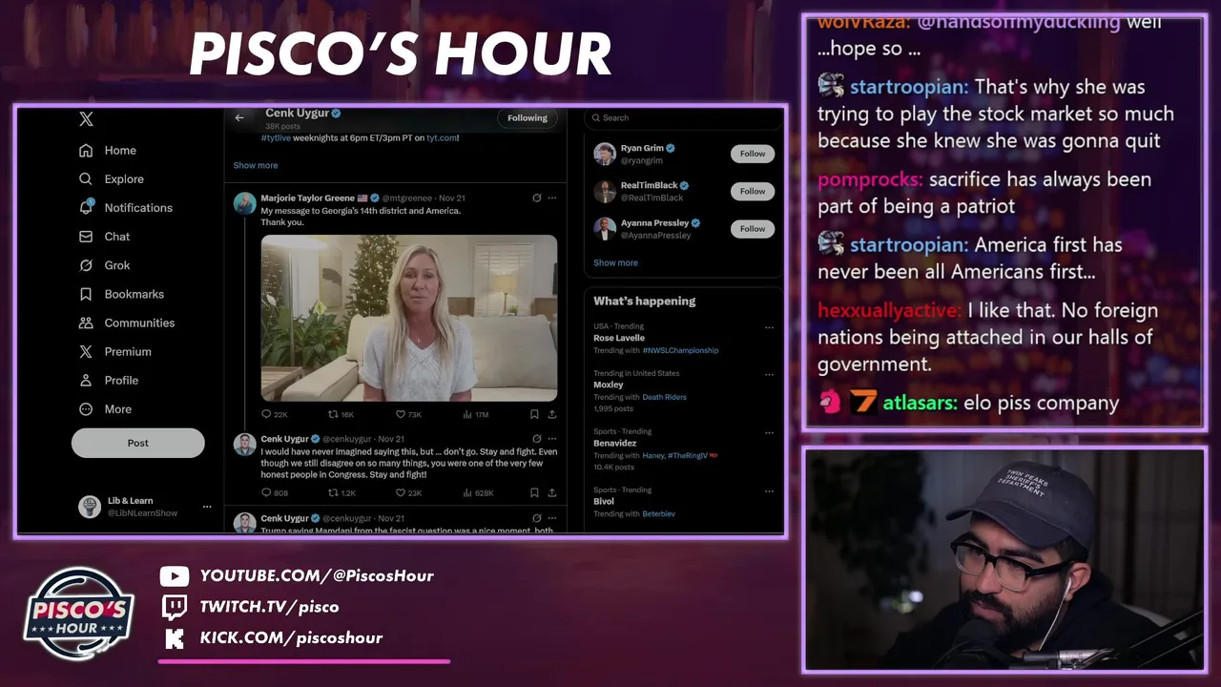Select the Moxley trending topic
The image size is (1221, 687).
(x=609, y=385)
